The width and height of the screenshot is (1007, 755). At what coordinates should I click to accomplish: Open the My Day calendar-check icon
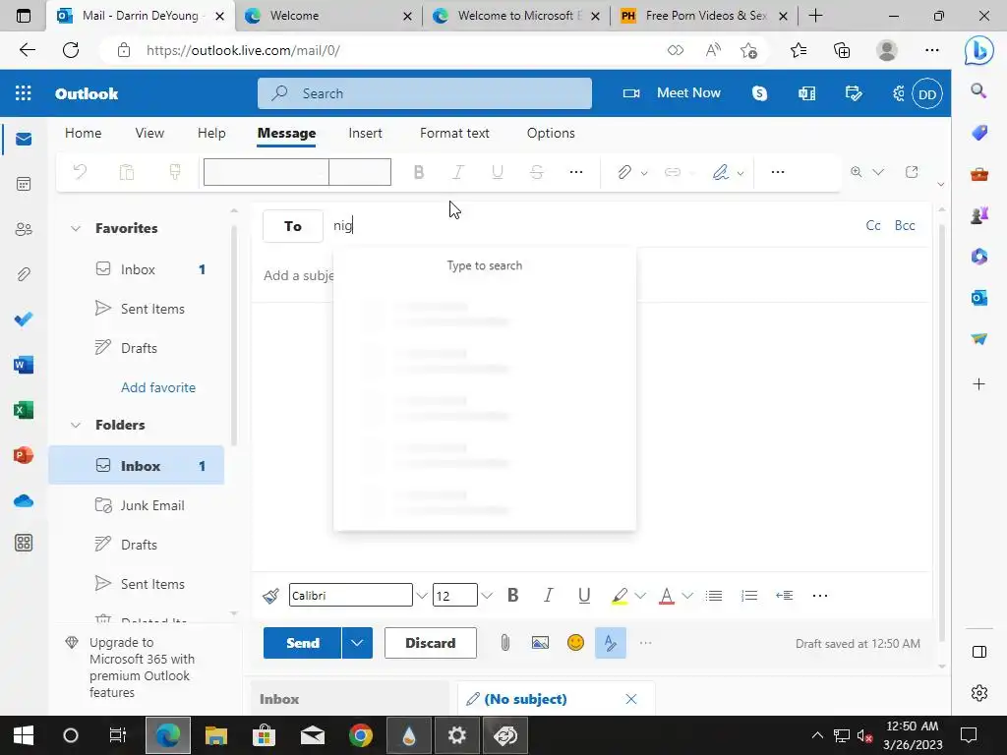point(854,93)
